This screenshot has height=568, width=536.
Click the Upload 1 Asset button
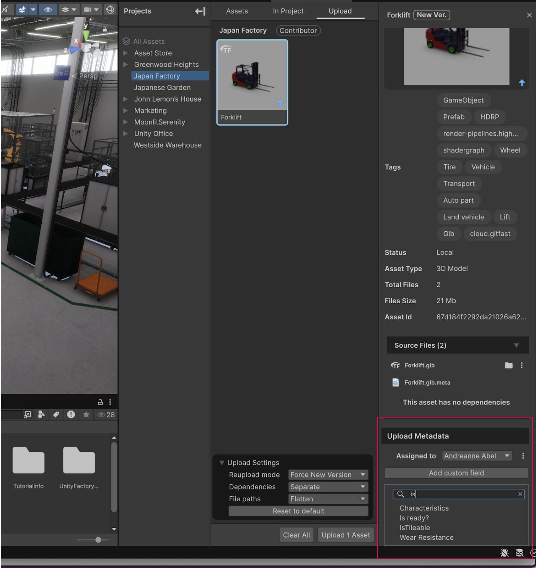pos(345,535)
